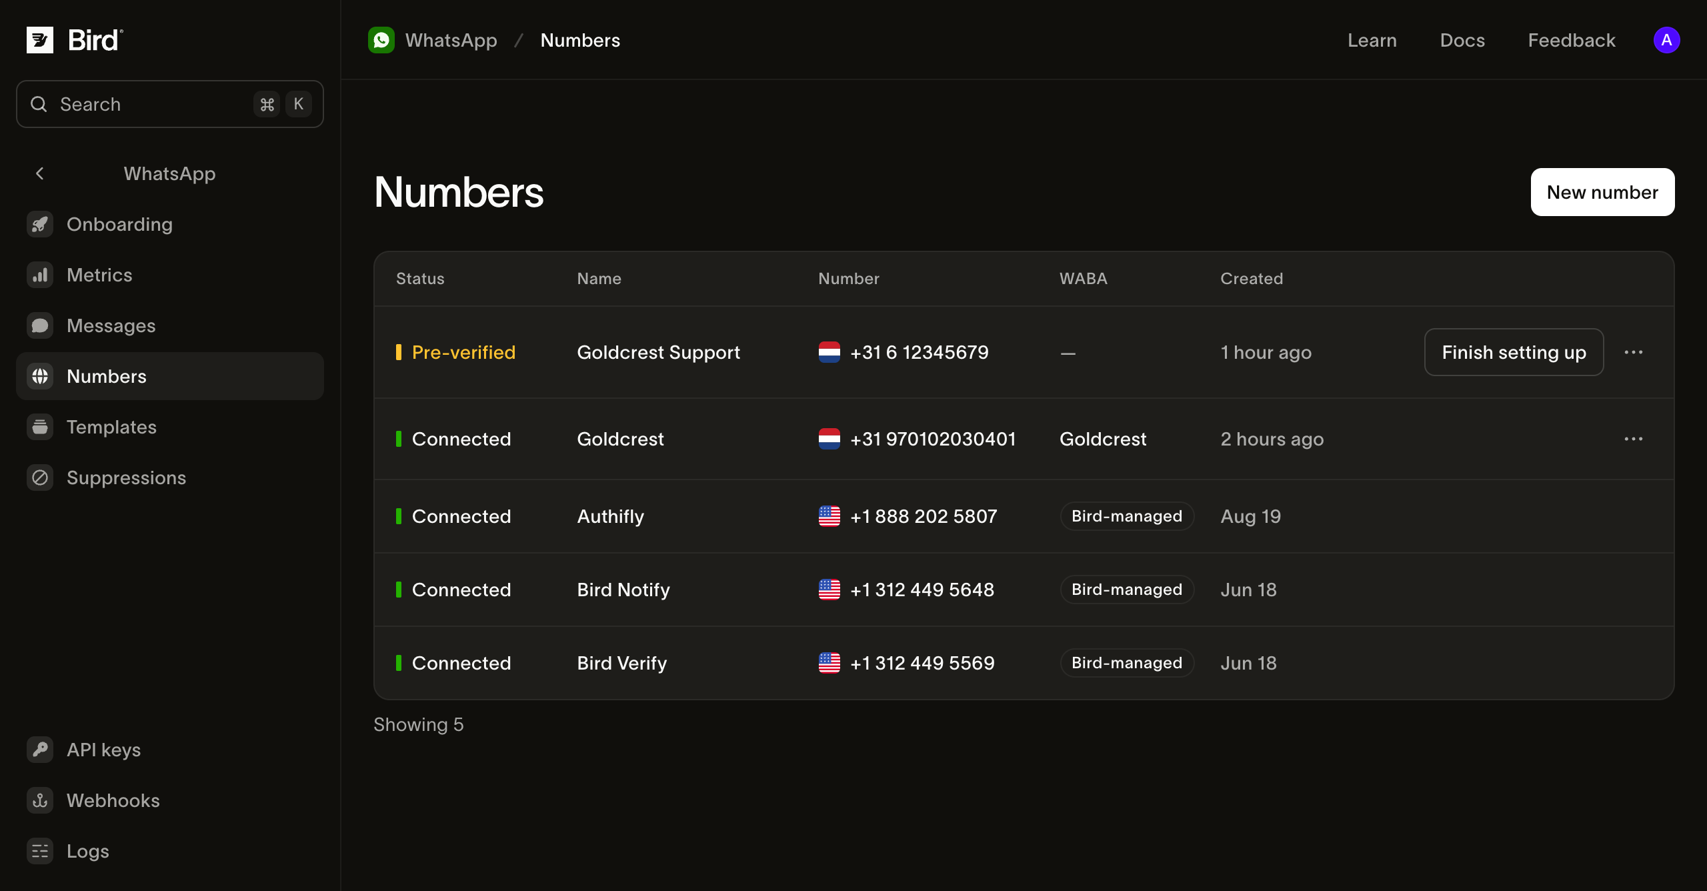Viewport: 1707px width, 891px height.
Task: Open Metrics in the sidebar
Action: (170, 275)
